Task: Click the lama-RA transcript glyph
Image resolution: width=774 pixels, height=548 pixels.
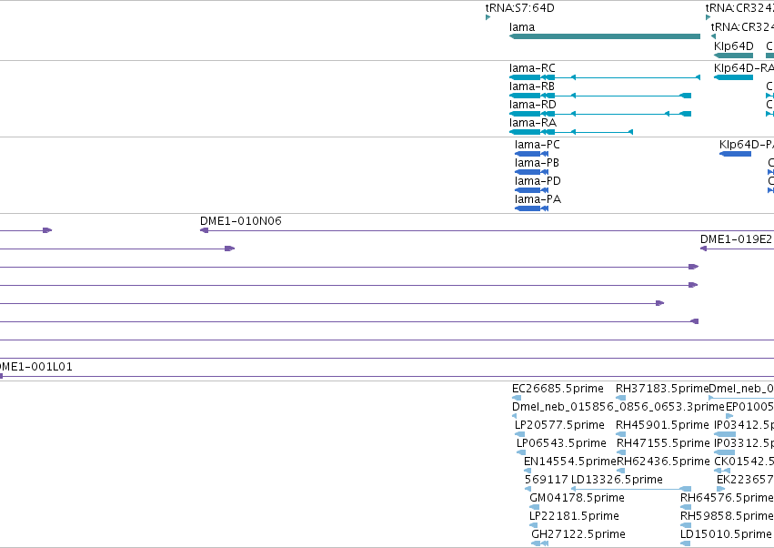Action: click(x=571, y=132)
